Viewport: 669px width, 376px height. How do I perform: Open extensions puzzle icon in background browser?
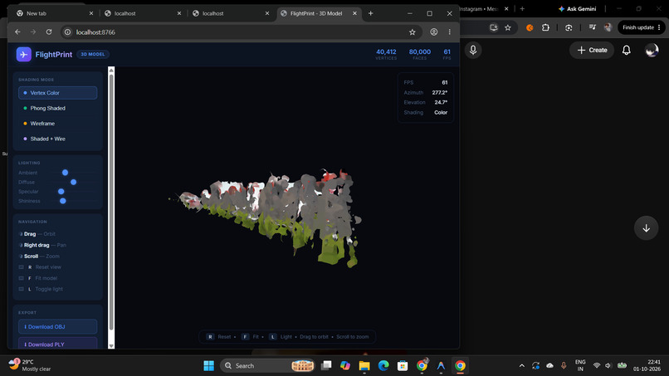click(545, 27)
